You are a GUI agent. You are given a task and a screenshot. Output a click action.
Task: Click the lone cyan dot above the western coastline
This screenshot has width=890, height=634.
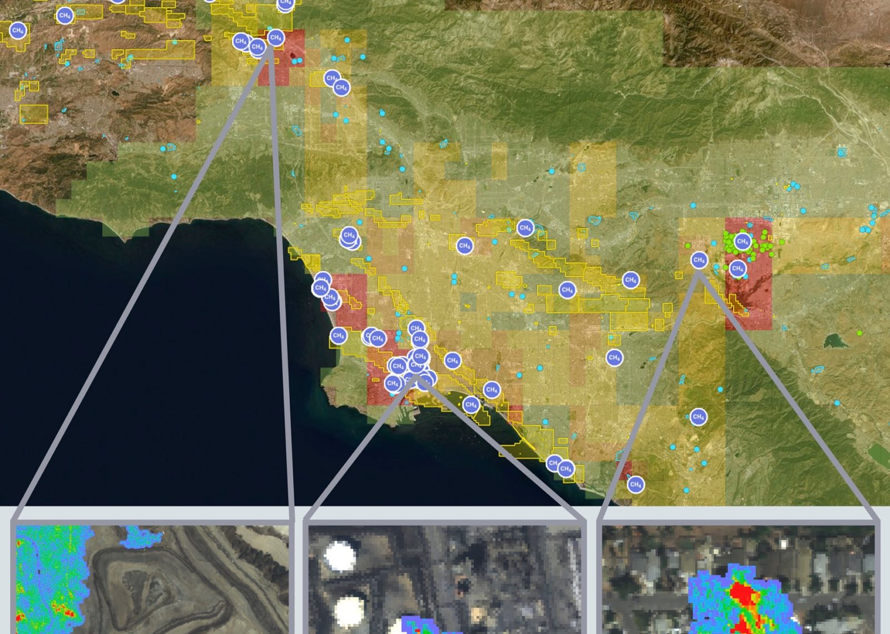[174, 176]
